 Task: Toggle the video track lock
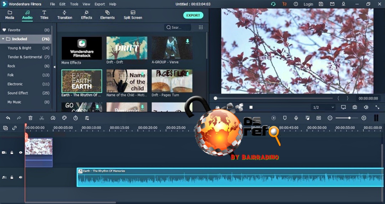pyautogui.click(x=12, y=152)
